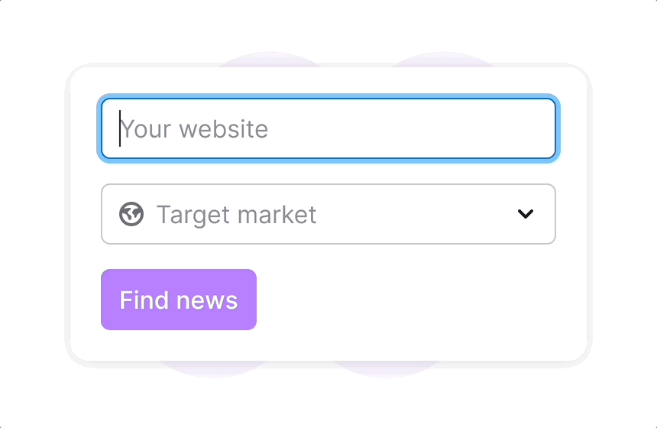Screen dimensions: 657x428
Task: Click the dropdown caret icon
Action: coord(525,214)
